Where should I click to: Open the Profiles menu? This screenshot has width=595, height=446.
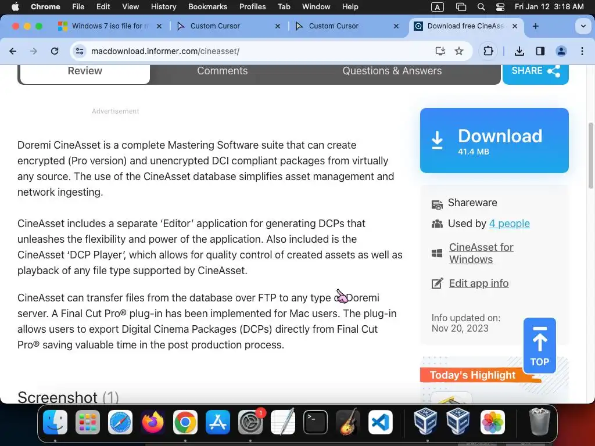point(252,6)
